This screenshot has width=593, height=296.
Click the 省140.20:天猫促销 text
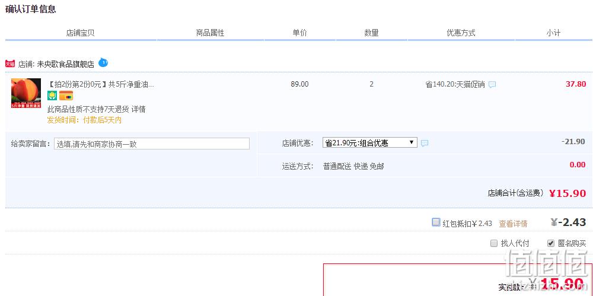click(455, 84)
